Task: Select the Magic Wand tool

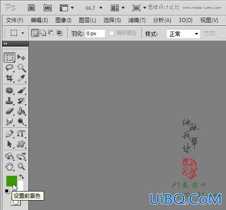Action: click(x=21, y=68)
